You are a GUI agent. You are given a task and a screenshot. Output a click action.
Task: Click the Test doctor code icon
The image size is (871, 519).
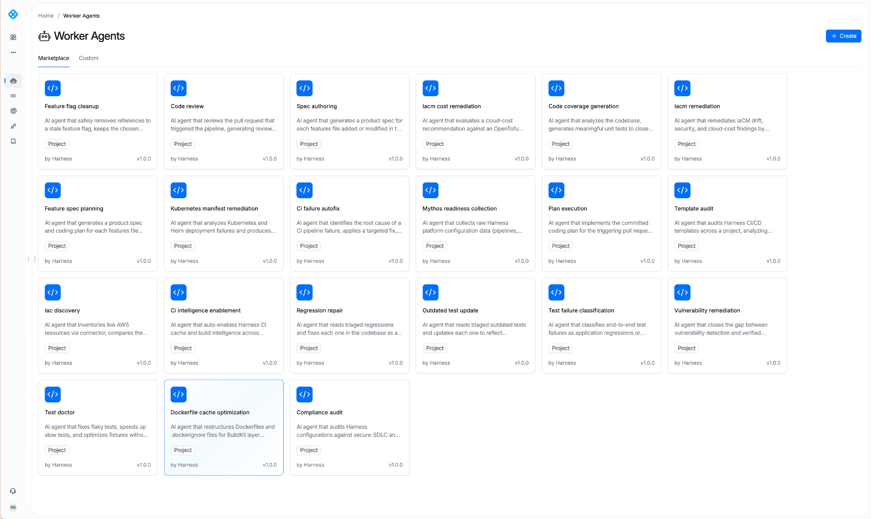(x=53, y=394)
